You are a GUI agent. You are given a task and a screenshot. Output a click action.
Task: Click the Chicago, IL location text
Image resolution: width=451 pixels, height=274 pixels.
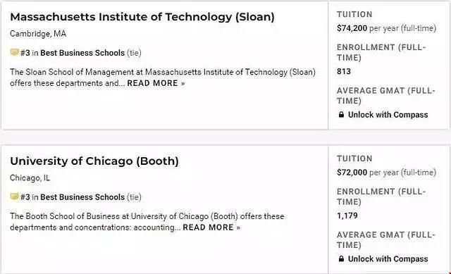[30, 178]
